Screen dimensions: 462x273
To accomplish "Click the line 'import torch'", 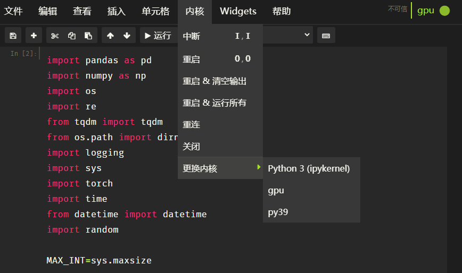I will click(x=80, y=183).
